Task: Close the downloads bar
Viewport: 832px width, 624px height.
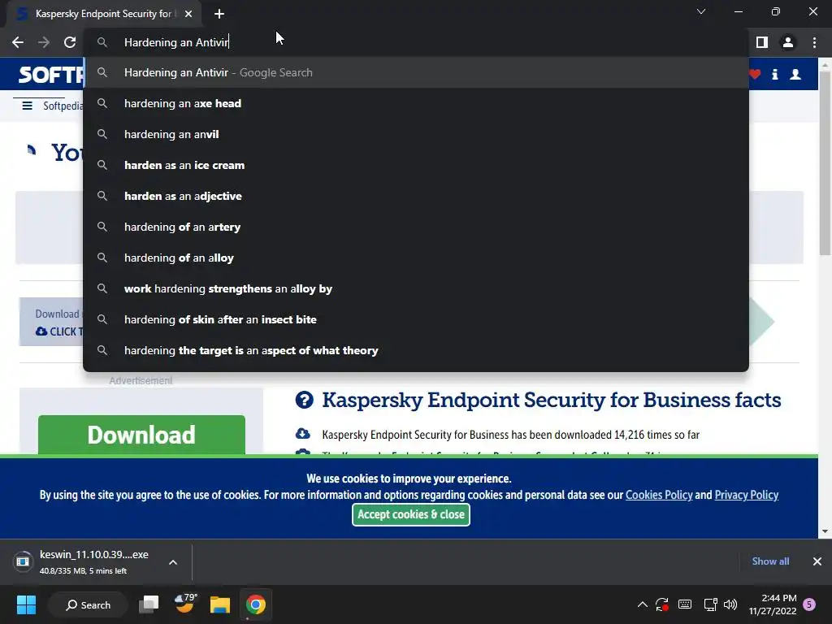Action: (817, 561)
